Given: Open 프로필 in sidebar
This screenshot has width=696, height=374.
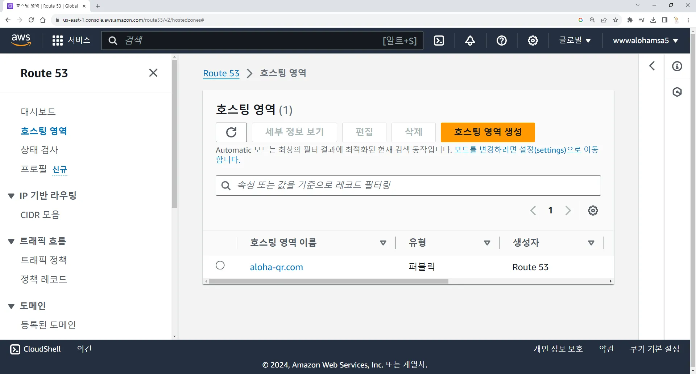Looking at the screenshot, I should tap(34, 169).
